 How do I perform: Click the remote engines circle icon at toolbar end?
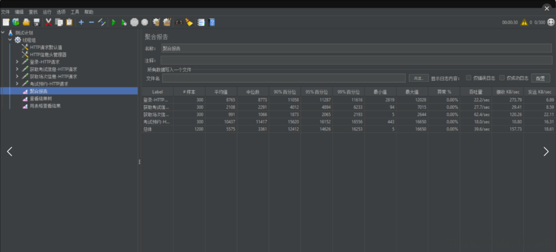551,22
